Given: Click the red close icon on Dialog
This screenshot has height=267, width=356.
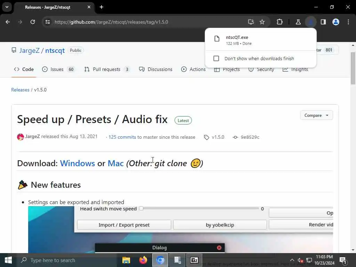Looking at the screenshot, I should coord(219,248).
